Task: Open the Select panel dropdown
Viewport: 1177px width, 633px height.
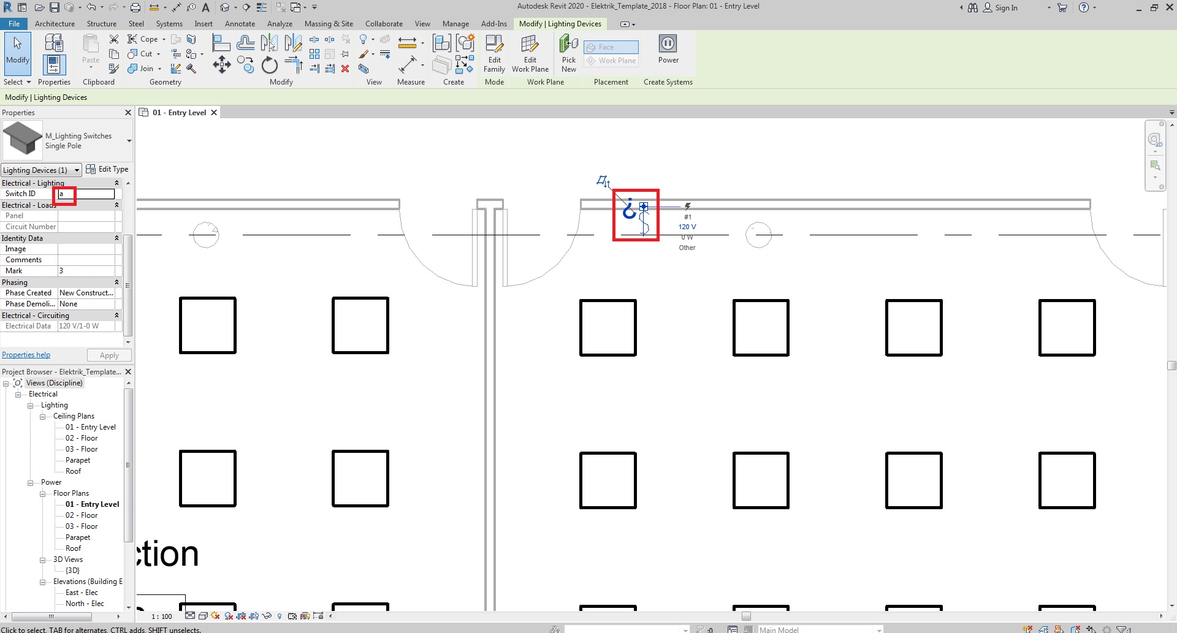Action: [17, 82]
